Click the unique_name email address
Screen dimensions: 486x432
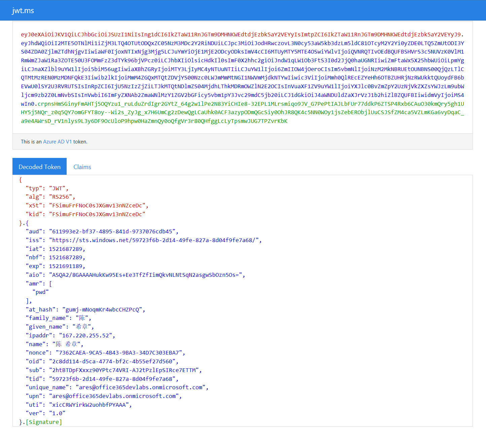141,388
